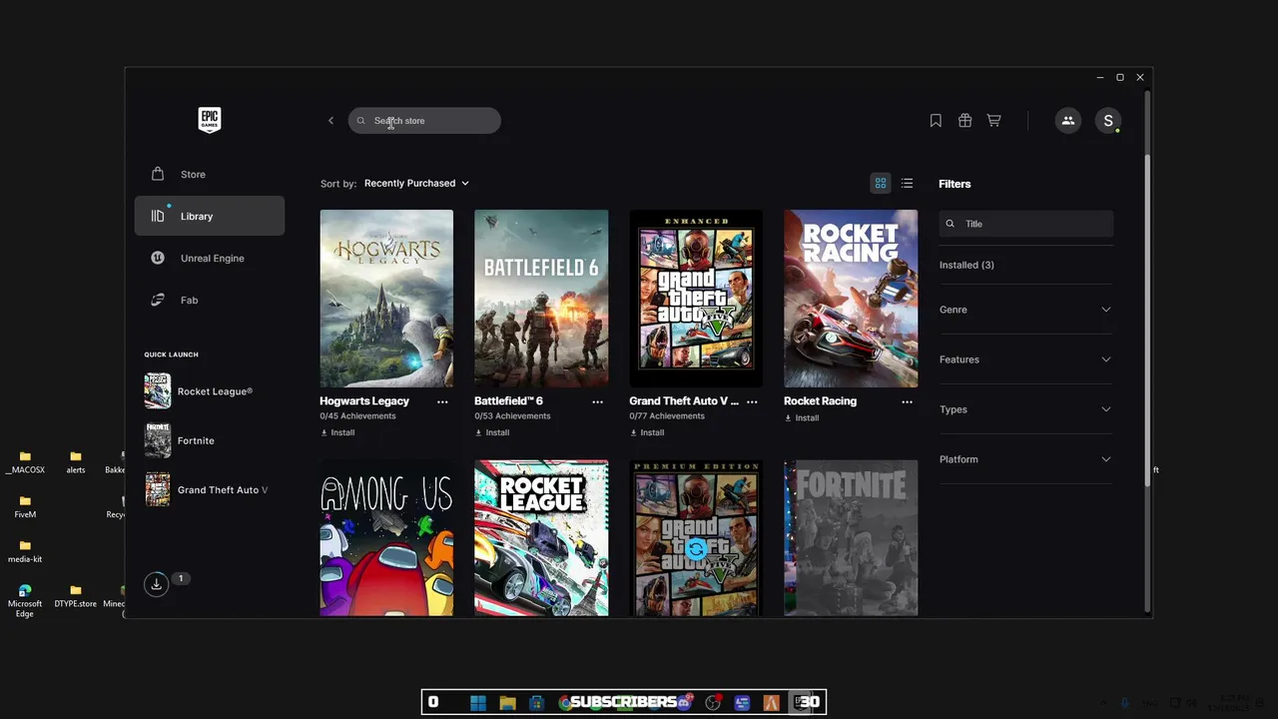Image resolution: width=1278 pixels, height=719 pixels.
Task: Open the friends list icon
Action: tap(1068, 121)
